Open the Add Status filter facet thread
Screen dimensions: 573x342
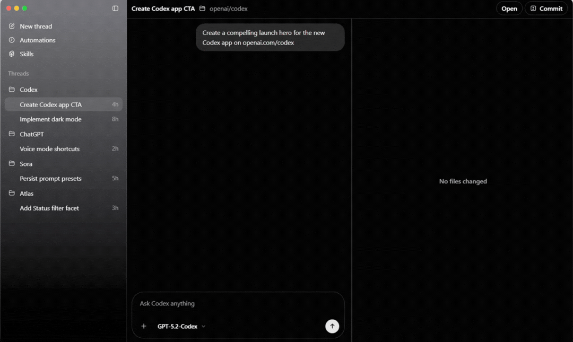[x=49, y=208]
